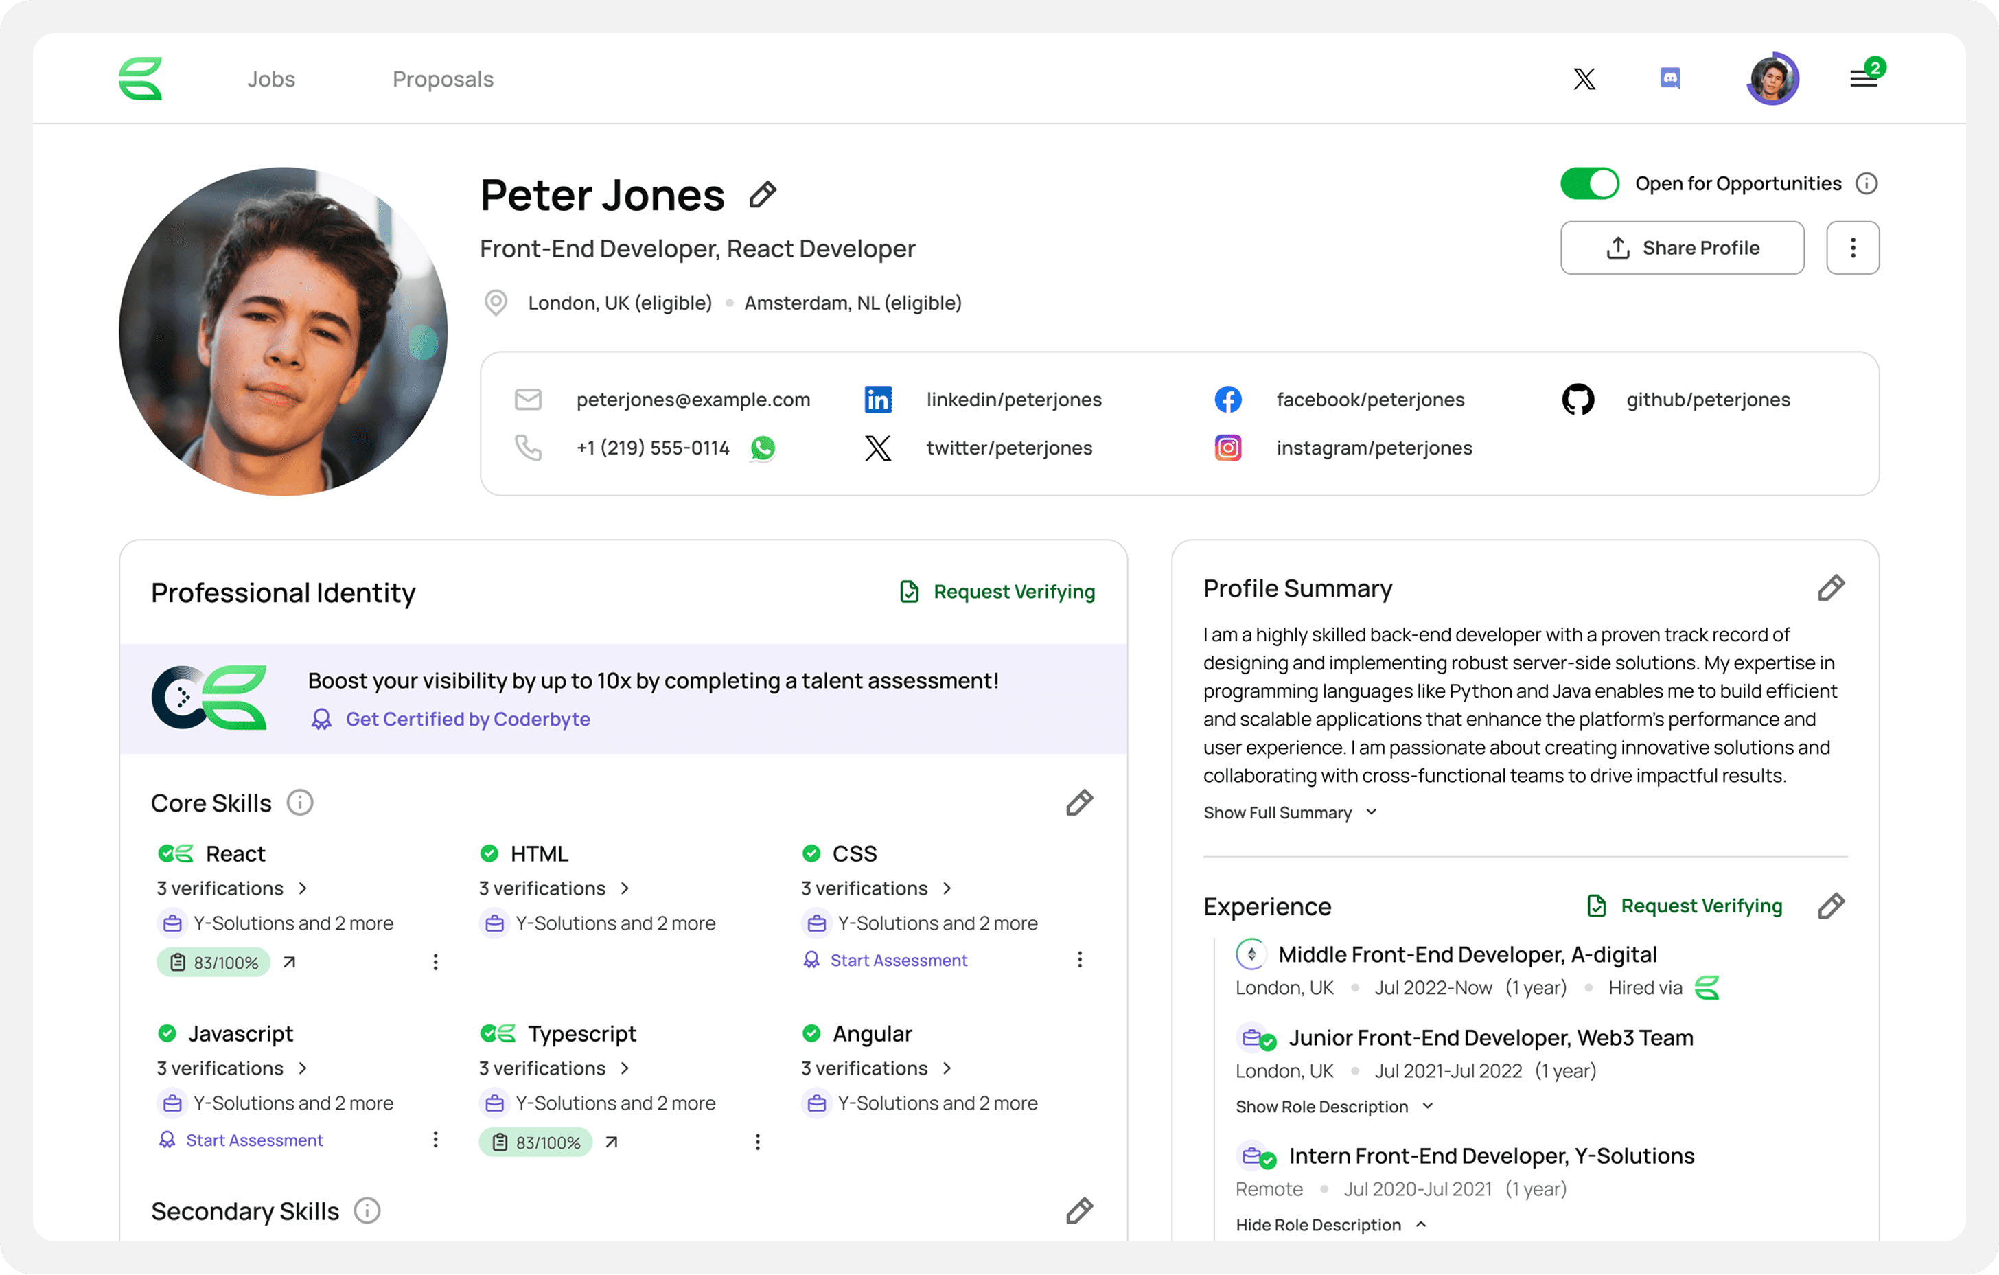
Task: Toggle the Open for Opportunities switch
Action: click(1589, 183)
